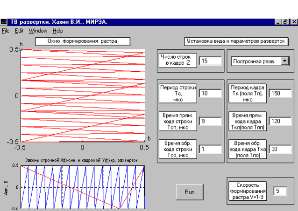
Task: Restore the ТВ развертки window size
Action: 285,22
